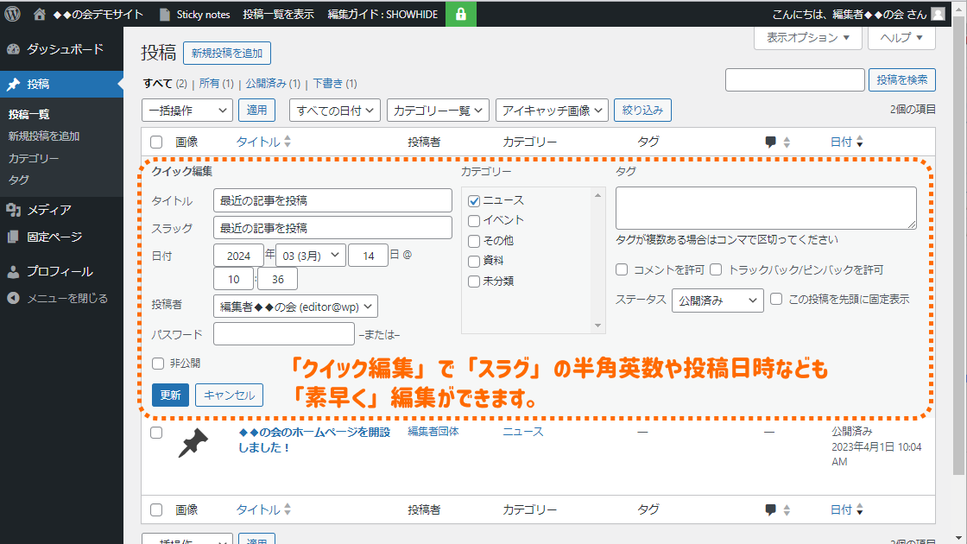Click the pushpin thumbnail of the post

click(x=193, y=441)
